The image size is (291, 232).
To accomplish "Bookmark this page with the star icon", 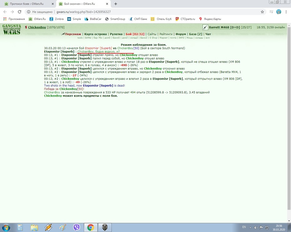I will tap(262, 12).
